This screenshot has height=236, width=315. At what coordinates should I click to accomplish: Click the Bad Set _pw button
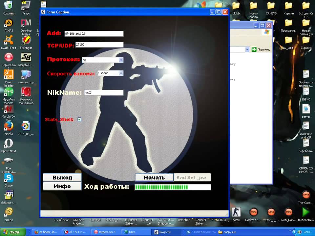tap(192, 177)
